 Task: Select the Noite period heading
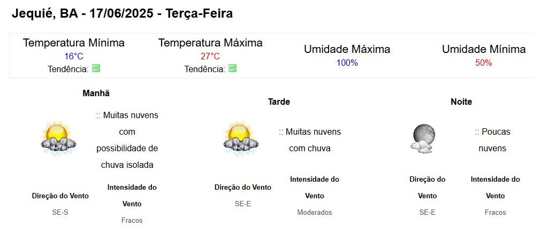[461, 102]
